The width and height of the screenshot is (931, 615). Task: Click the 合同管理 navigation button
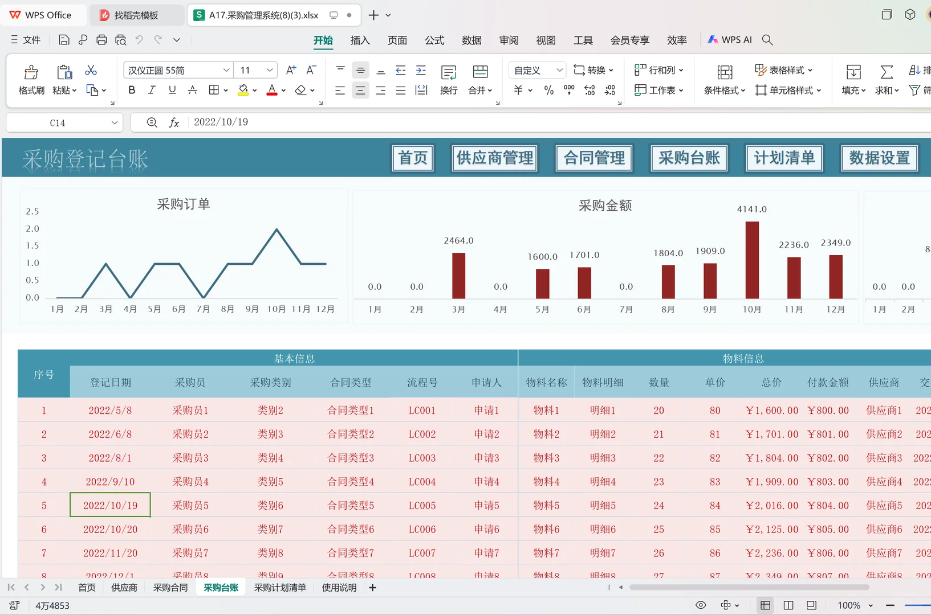593,158
